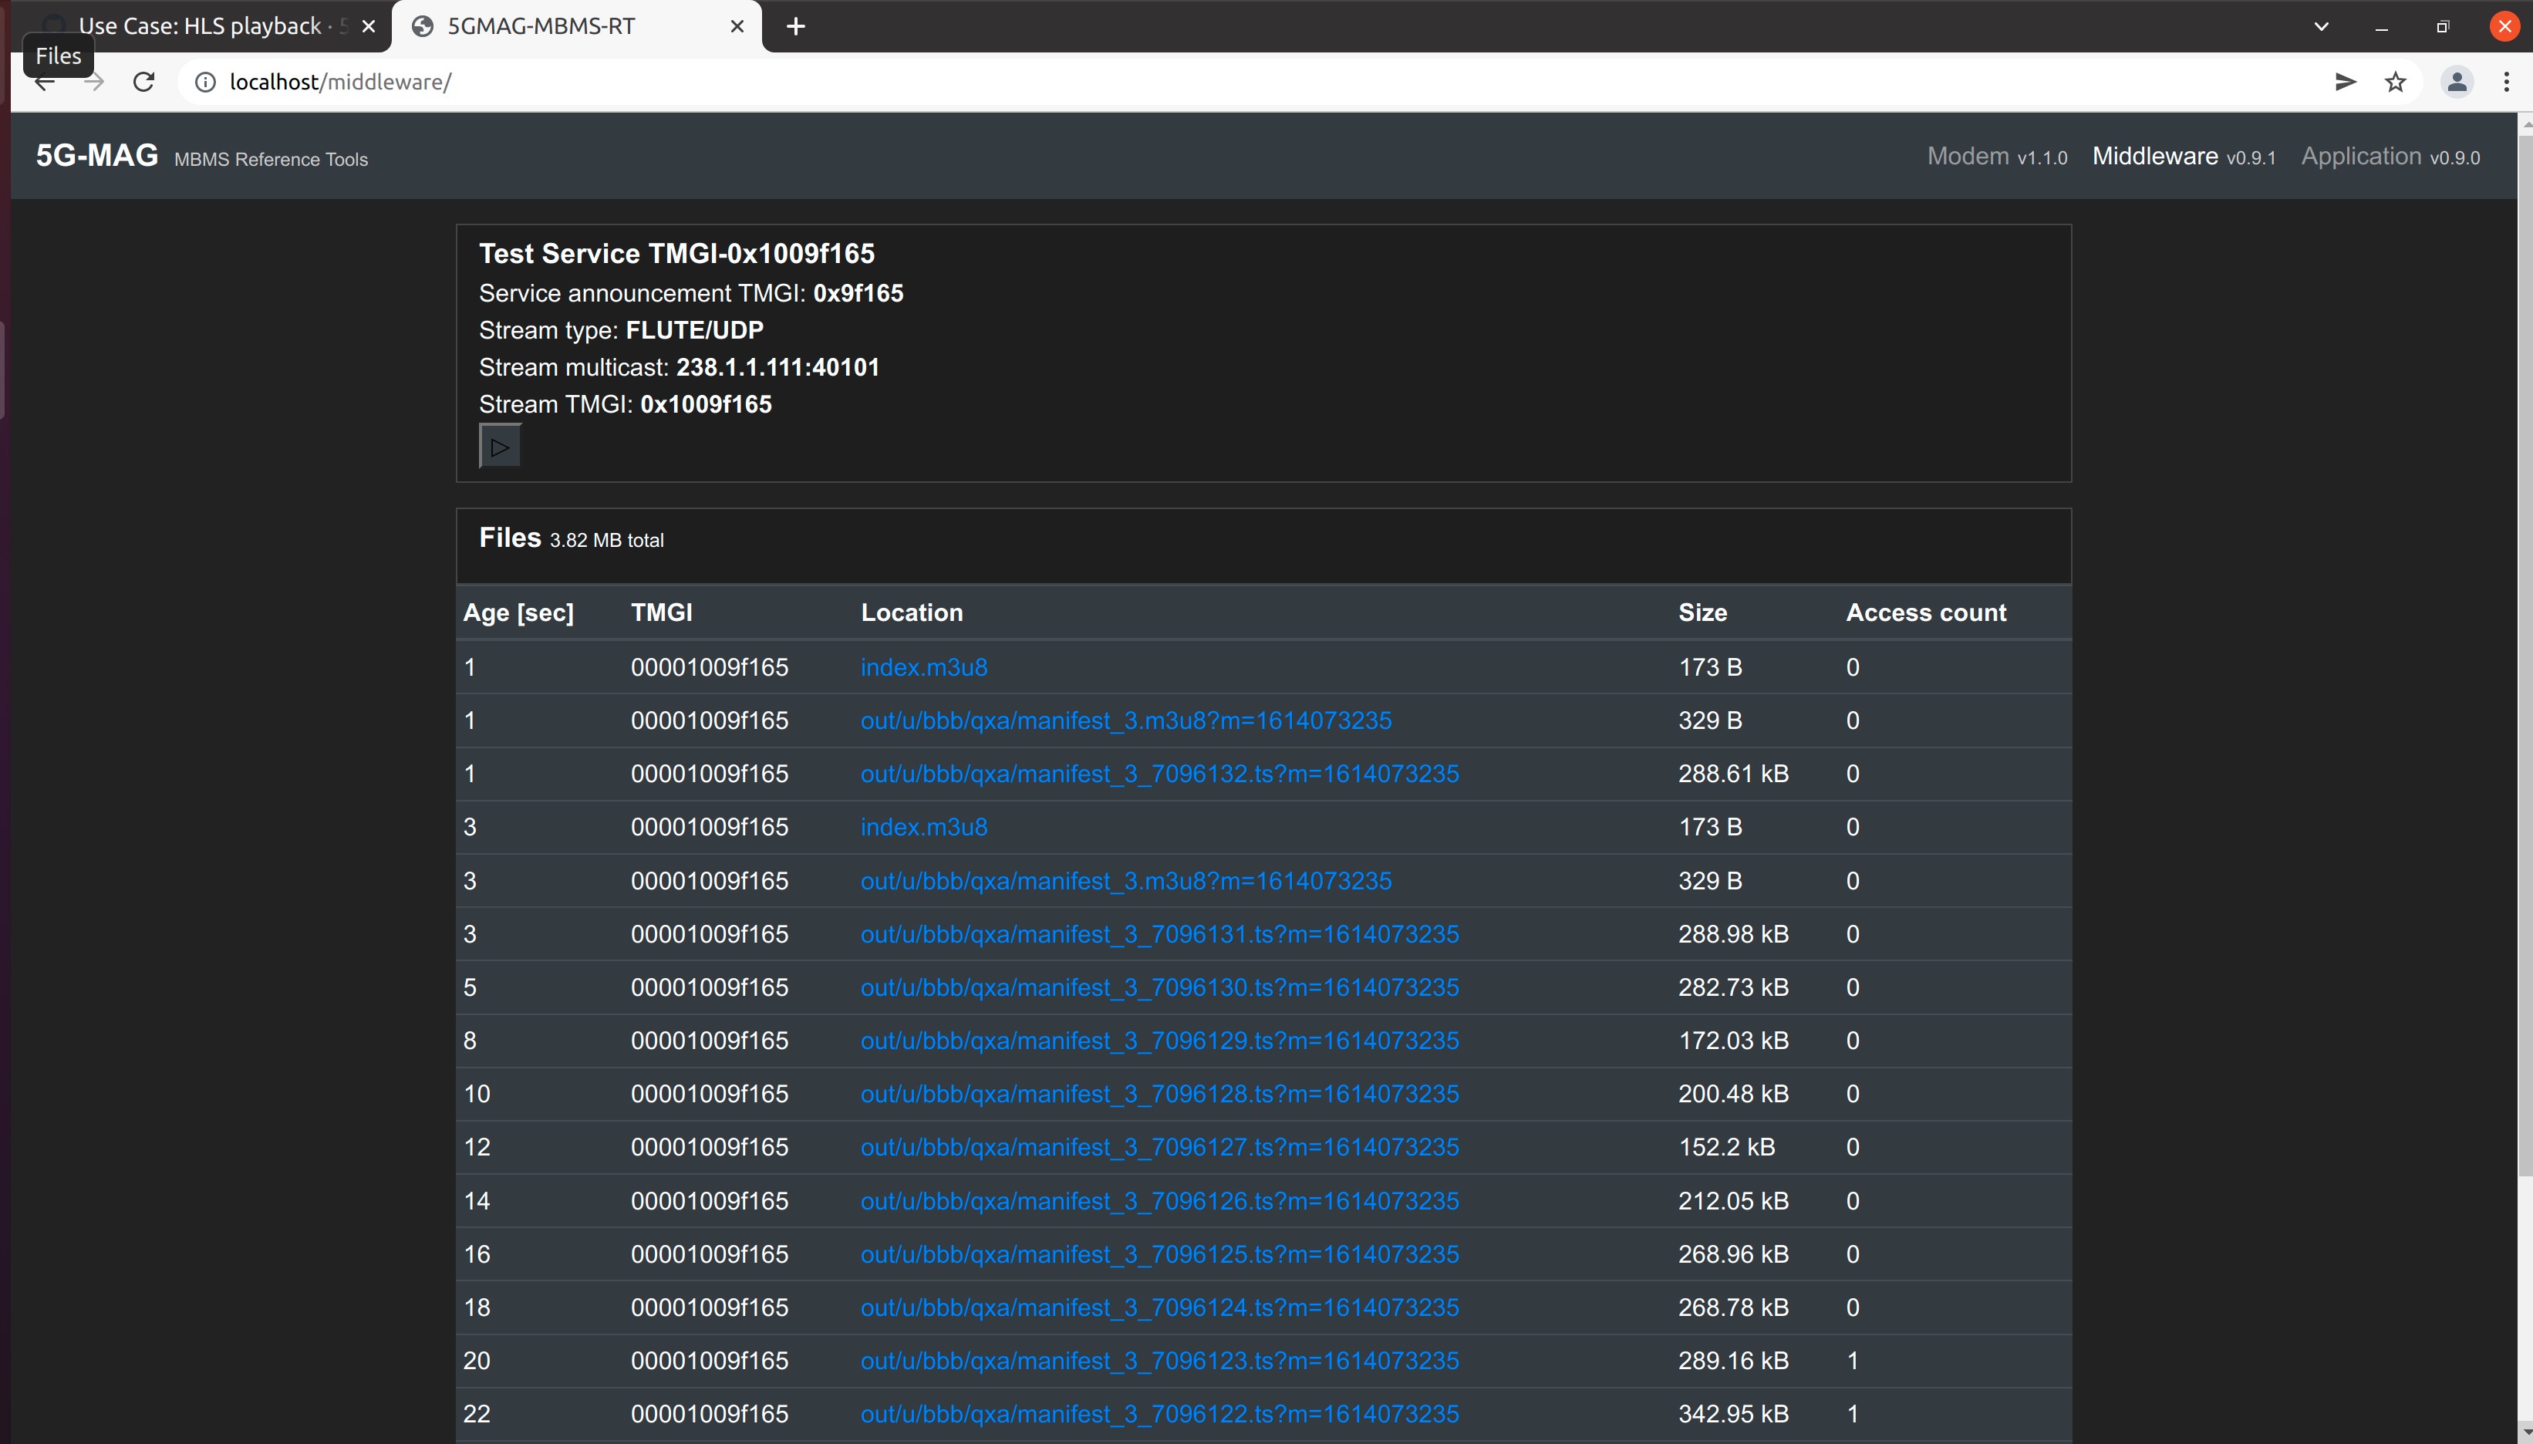Open Chrome's three-dot menu

[x=2505, y=81]
